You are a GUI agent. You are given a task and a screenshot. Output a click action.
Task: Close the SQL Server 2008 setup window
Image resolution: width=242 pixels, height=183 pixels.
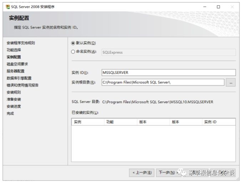(232, 7)
